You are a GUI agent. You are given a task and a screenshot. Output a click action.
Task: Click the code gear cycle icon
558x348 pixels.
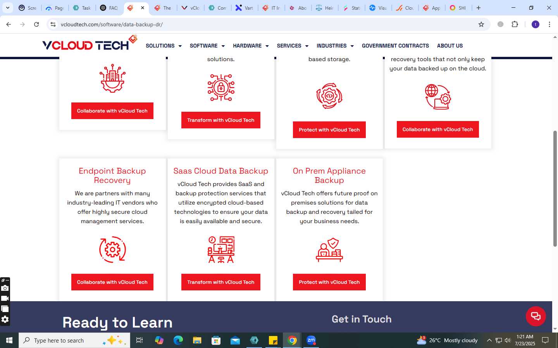click(x=329, y=96)
